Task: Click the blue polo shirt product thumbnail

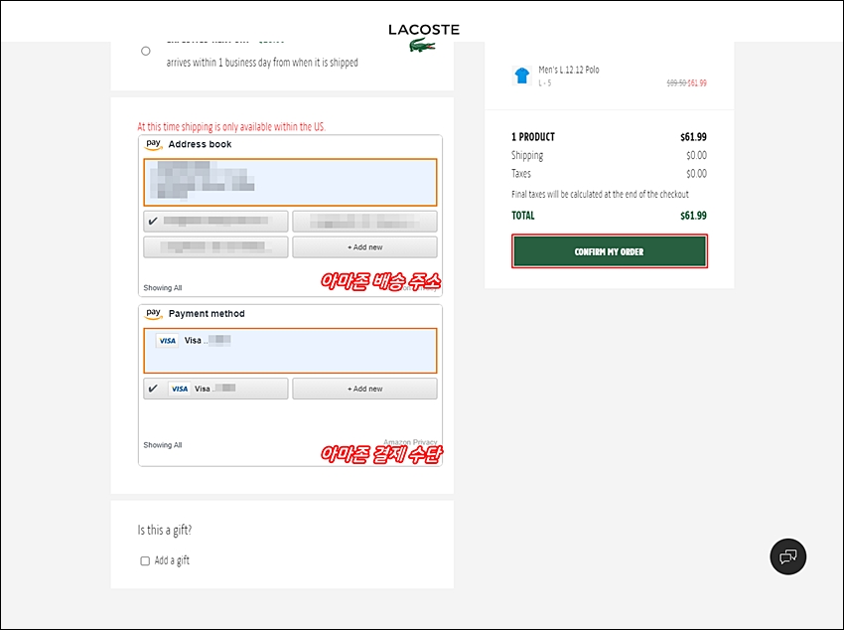Action: point(521,76)
